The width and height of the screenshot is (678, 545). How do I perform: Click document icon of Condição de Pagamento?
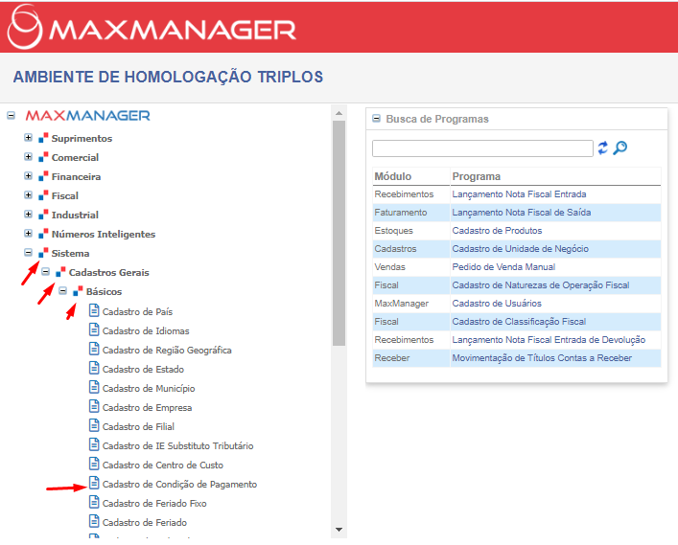pyautogui.click(x=94, y=483)
